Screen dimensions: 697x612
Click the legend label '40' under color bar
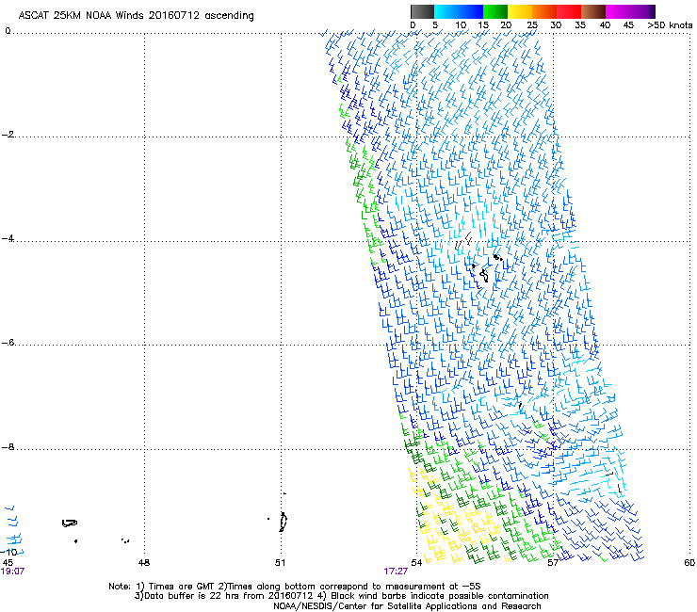[x=605, y=25]
